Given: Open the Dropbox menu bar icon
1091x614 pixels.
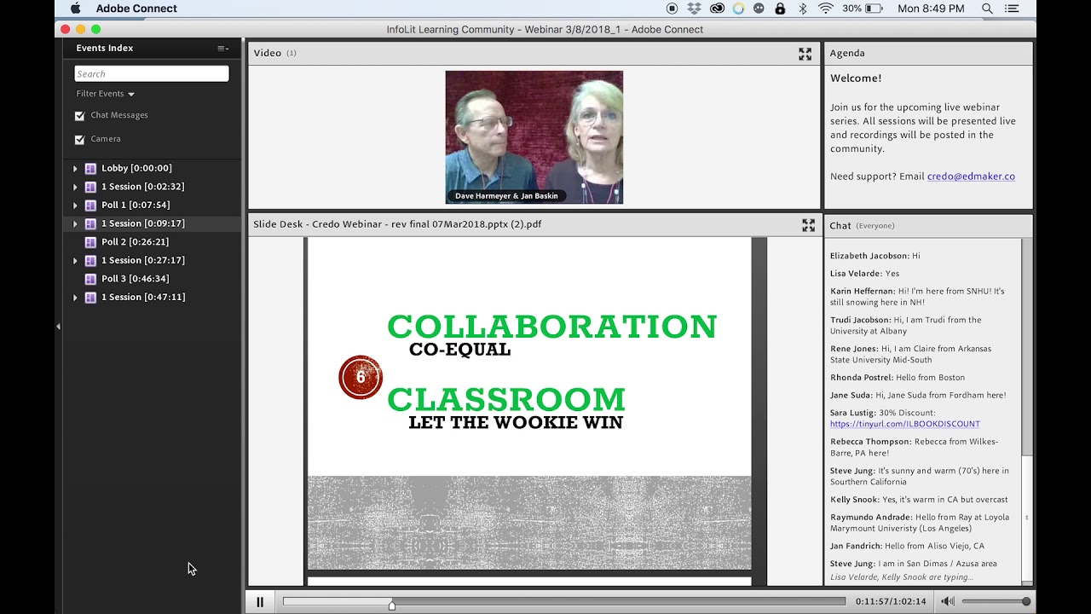Looking at the screenshot, I should (x=694, y=9).
